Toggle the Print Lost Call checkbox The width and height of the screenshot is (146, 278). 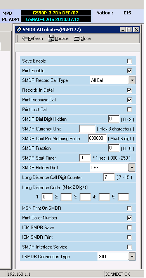tap(130, 110)
